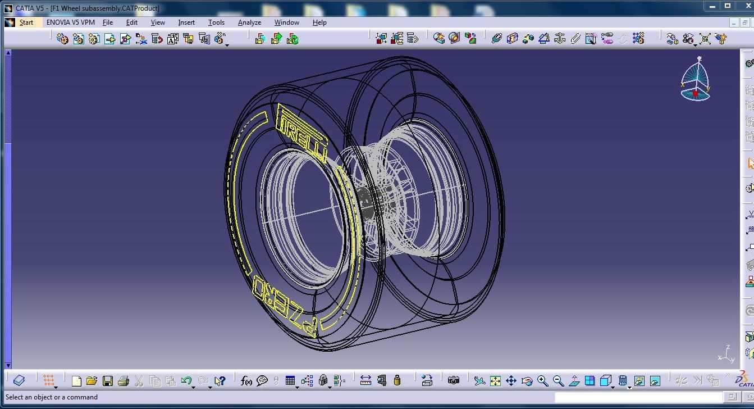The image size is (754, 409).
Task: Capture the view with the camera icon
Action: [454, 380]
